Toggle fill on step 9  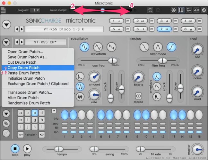[x=137, y=128]
